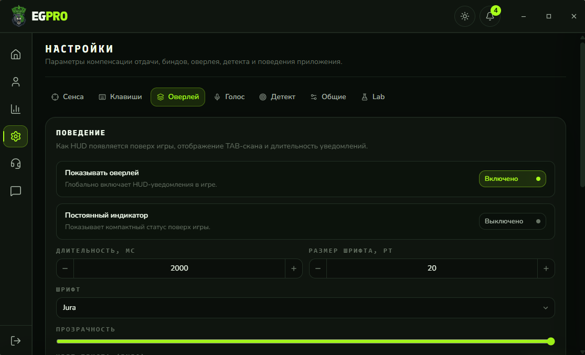Click the Прозрачность slider handle
The image size is (585, 355).
pyautogui.click(x=551, y=341)
